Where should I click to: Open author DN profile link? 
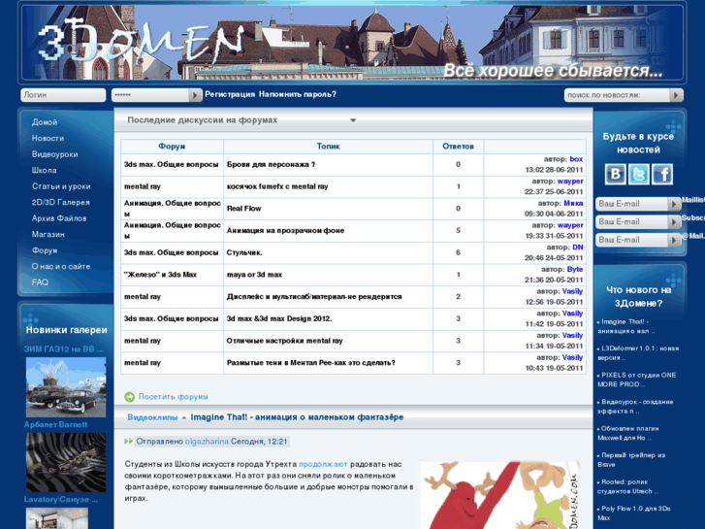click(x=578, y=248)
